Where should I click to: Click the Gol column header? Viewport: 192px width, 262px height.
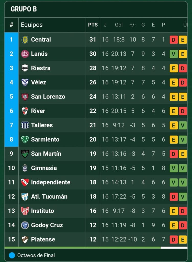coord(119,25)
